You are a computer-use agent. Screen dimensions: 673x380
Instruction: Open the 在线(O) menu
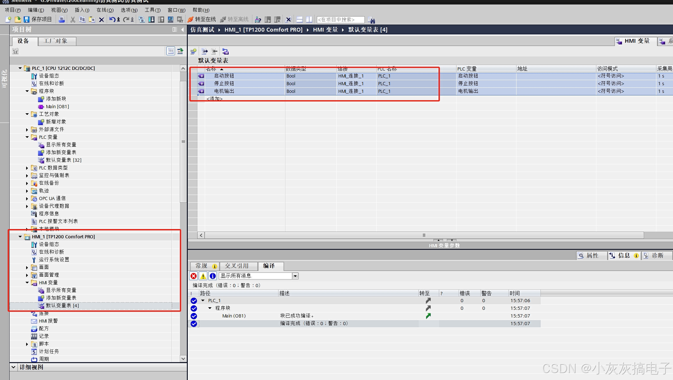pyautogui.click(x=105, y=10)
